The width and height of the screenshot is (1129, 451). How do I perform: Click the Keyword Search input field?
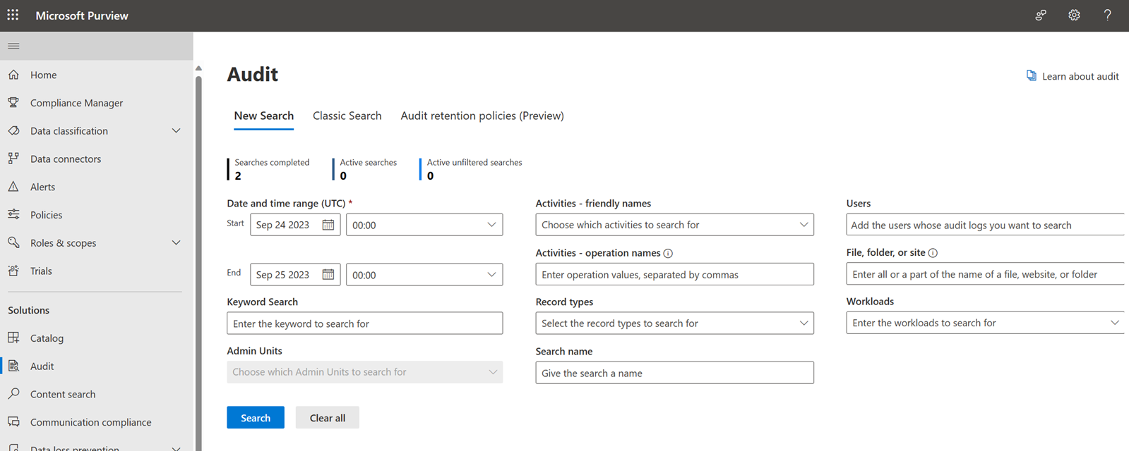(364, 323)
